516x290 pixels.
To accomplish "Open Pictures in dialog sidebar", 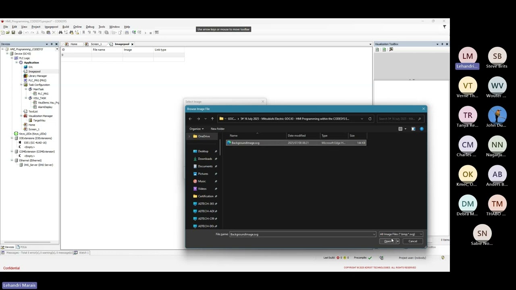I will click(203, 174).
